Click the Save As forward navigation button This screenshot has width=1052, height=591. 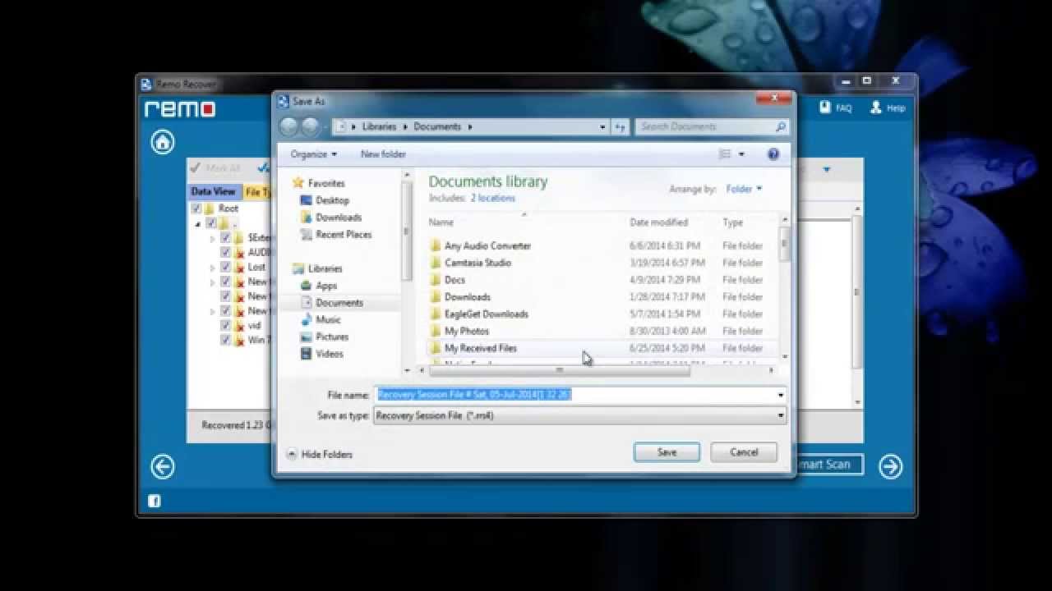tap(311, 126)
